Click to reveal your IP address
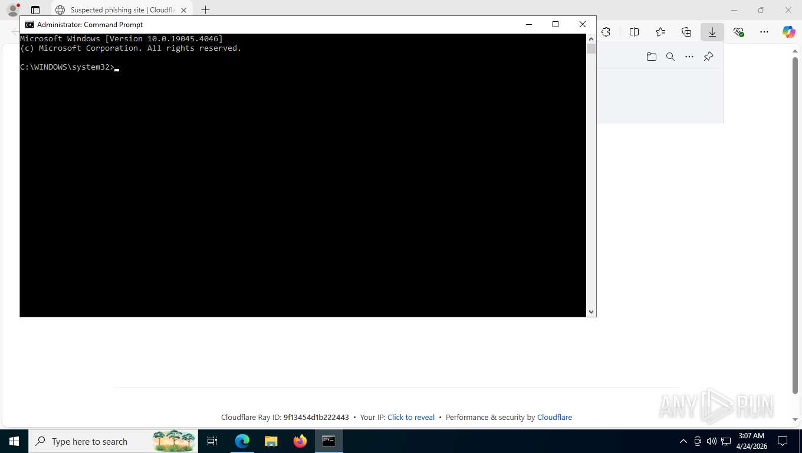 (411, 417)
